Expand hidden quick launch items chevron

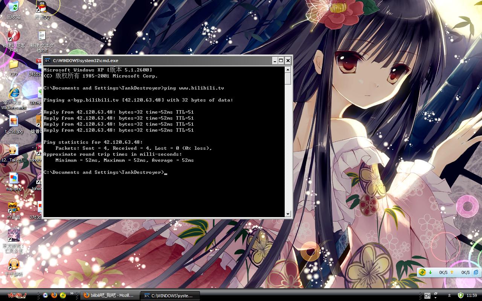pos(72,293)
